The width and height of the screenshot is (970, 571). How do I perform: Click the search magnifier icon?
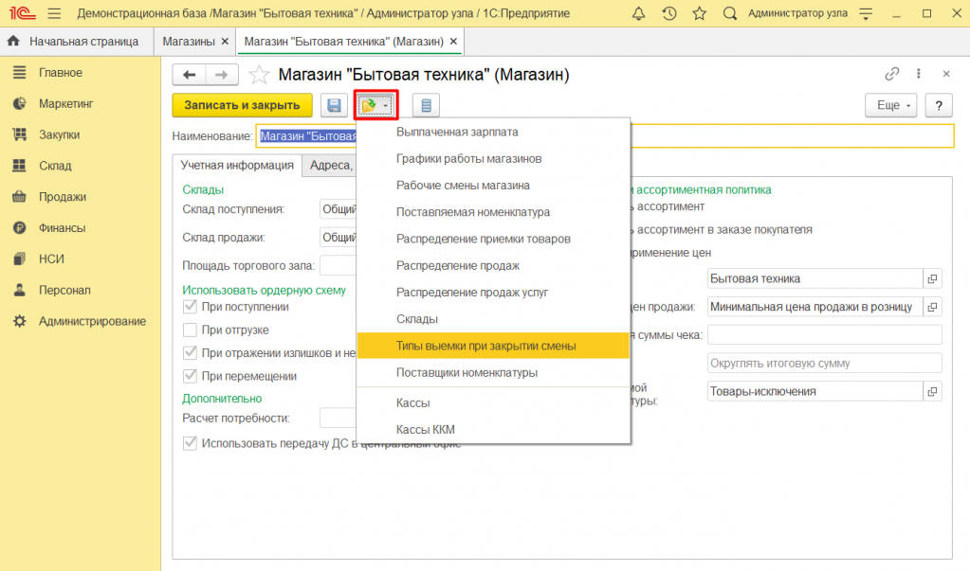(729, 14)
